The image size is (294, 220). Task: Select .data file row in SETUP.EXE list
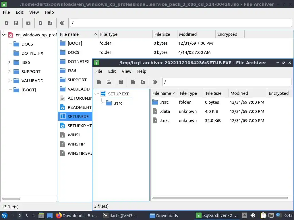(x=222, y=111)
